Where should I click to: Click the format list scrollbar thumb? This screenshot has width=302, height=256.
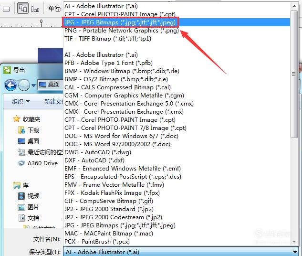[x=294, y=74]
